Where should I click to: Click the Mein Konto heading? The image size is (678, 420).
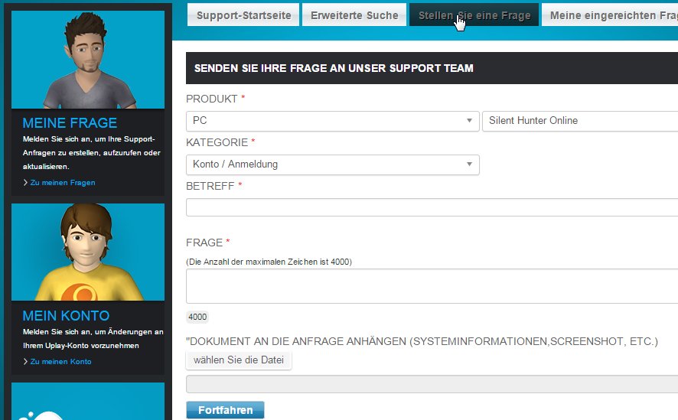pos(66,316)
